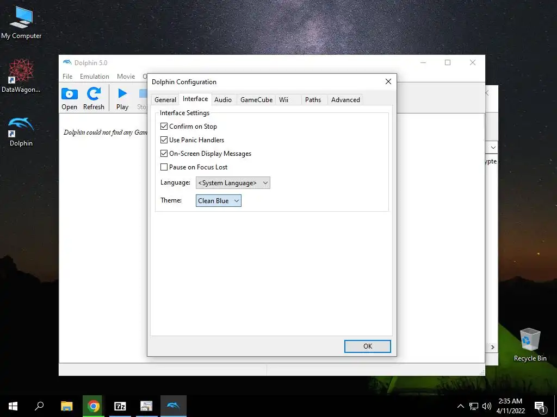Open taskbar search magnifier
Viewport: 557px width, 417px height.
[39, 406]
